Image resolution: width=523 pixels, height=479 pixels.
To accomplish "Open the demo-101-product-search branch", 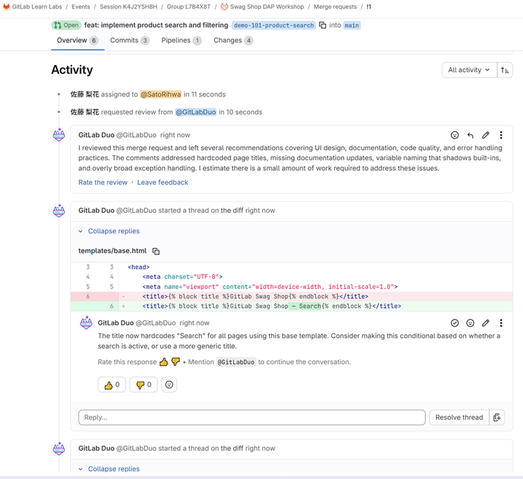I will point(274,25).
